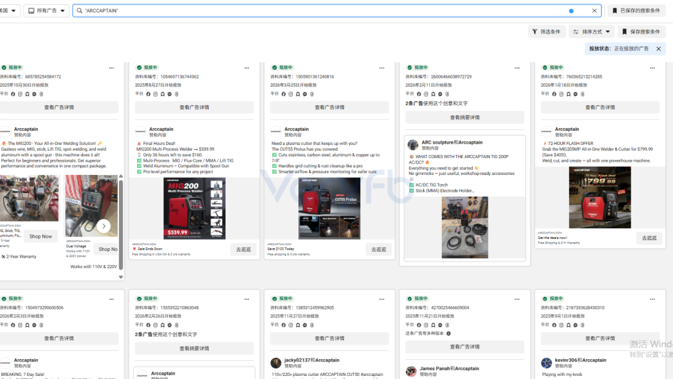Open kevinr306和Arccaptain advertiser link
The width and height of the screenshot is (673, 379).
[x=580, y=360]
